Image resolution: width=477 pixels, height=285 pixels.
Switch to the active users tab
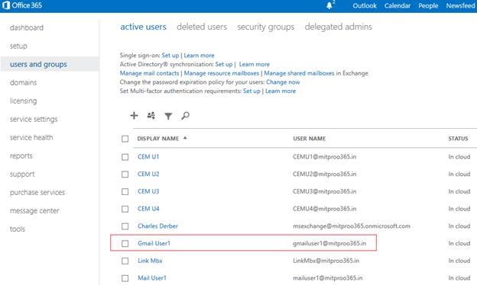[x=143, y=27]
